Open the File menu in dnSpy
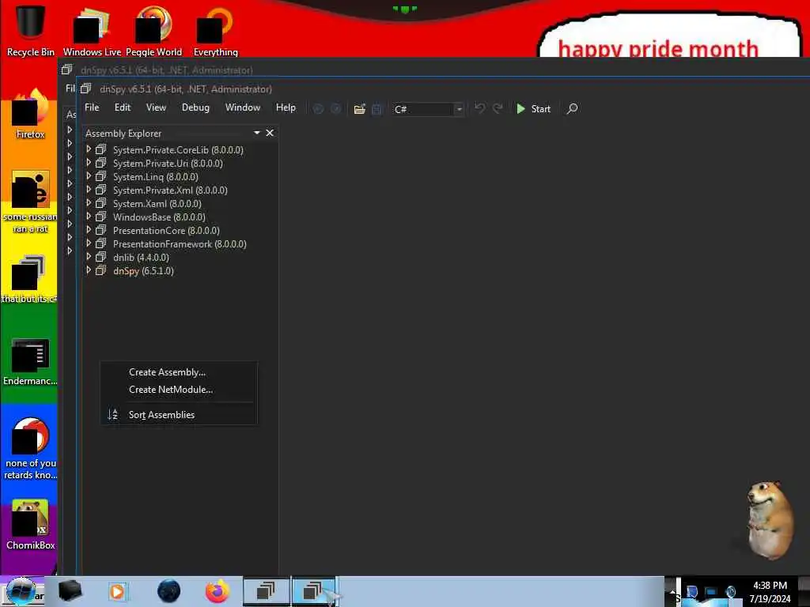This screenshot has height=607, width=810. [x=92, y=107]
